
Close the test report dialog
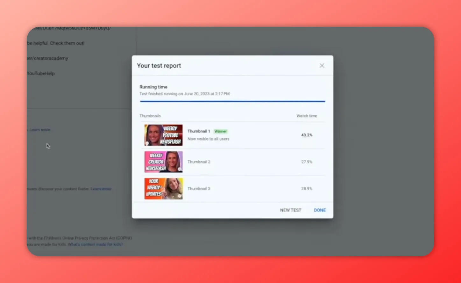[322, 66]
